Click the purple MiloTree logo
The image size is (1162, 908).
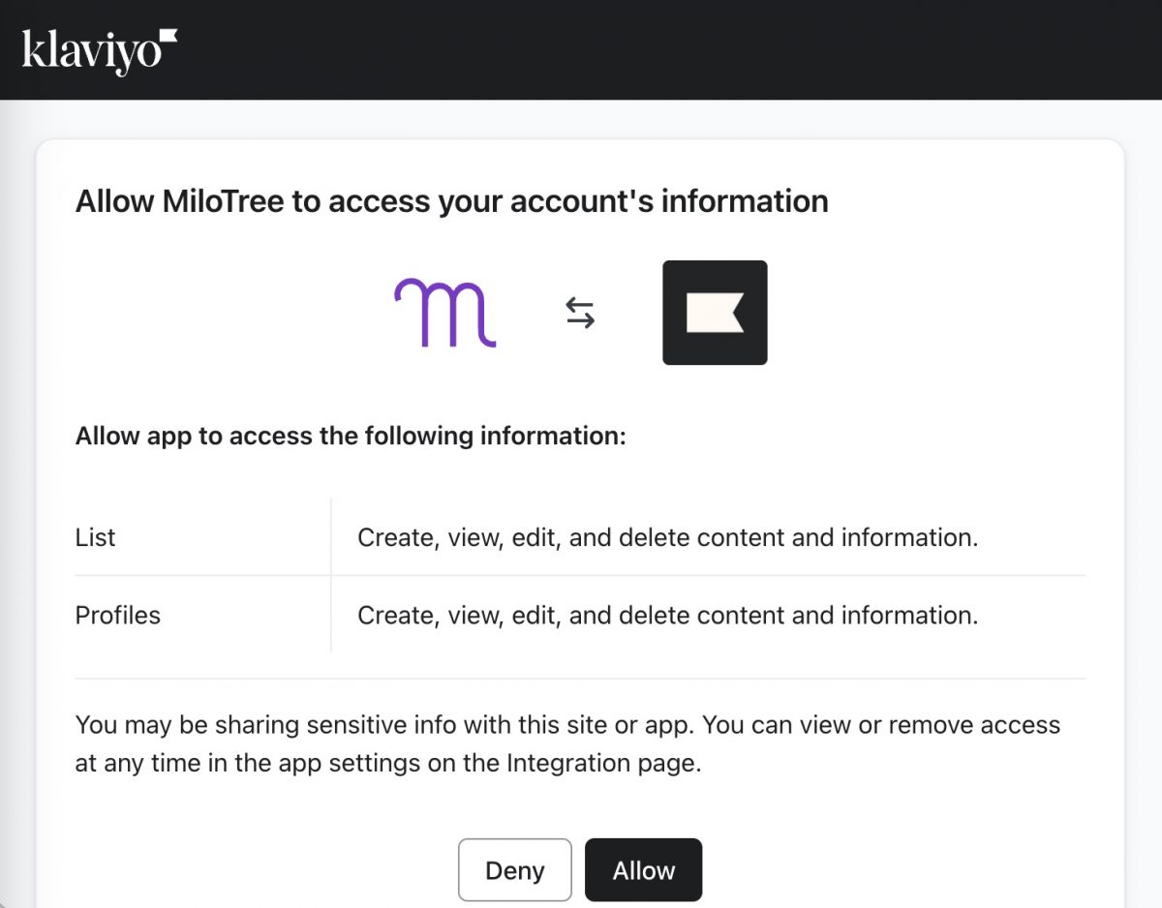click(445, 313)
